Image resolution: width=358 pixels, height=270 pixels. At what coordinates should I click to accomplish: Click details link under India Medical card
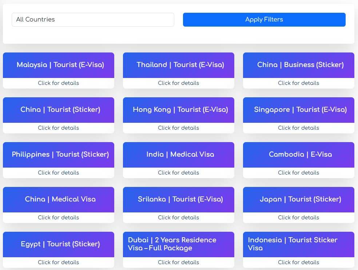pos(179,173)
